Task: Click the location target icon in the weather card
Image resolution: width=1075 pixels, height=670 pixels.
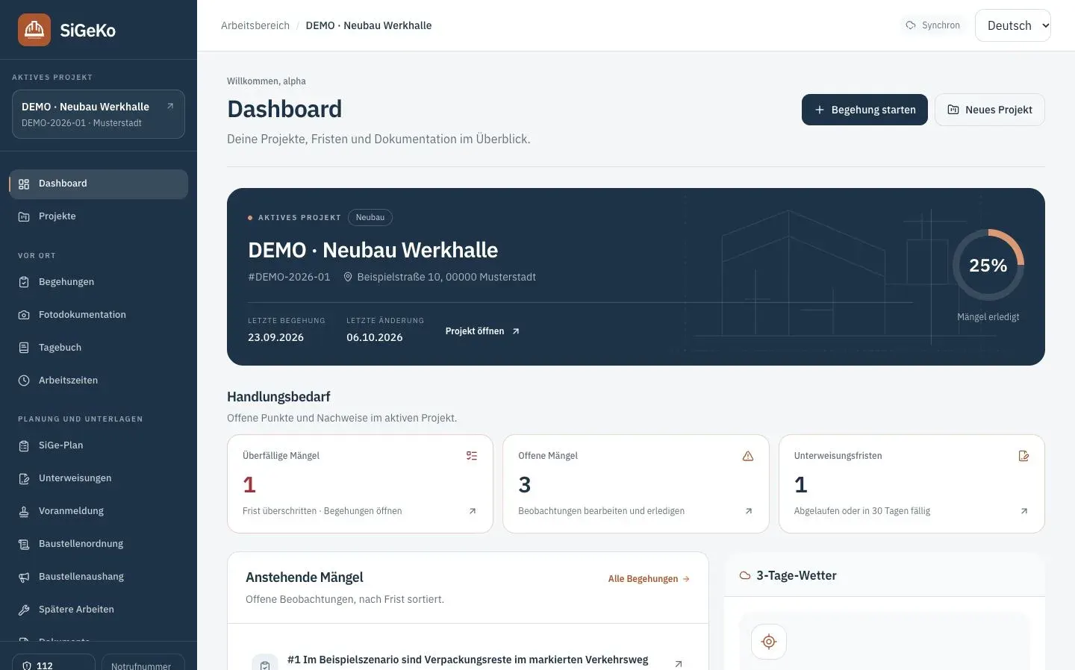Action: click(769, 642)
